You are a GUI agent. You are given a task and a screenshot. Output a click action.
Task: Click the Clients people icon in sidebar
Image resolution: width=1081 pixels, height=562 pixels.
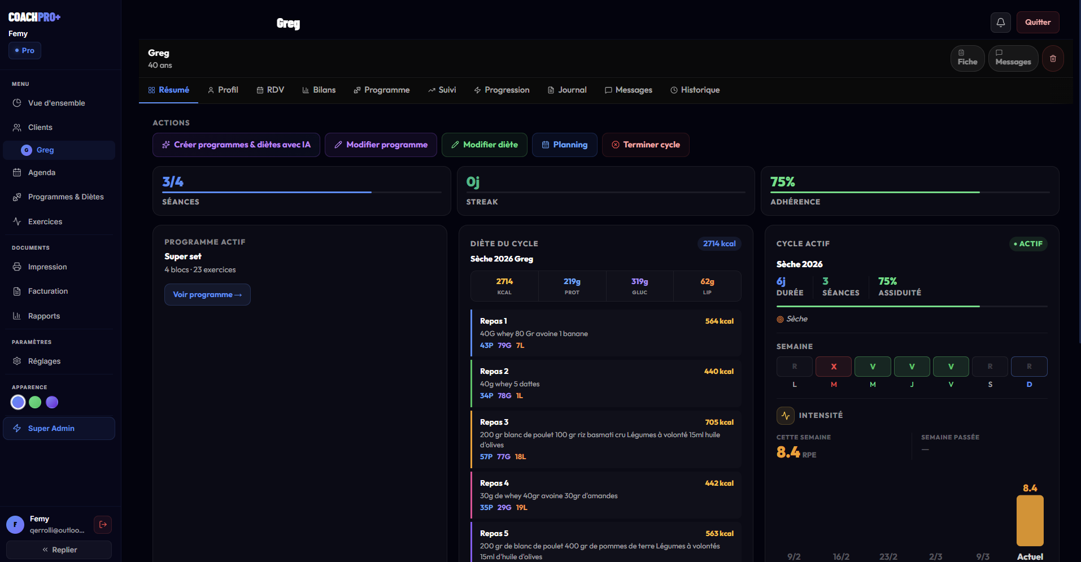click(17, 128)
